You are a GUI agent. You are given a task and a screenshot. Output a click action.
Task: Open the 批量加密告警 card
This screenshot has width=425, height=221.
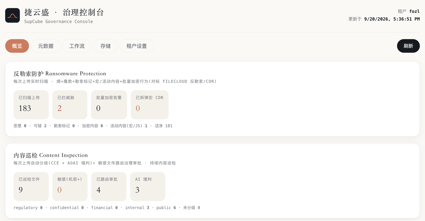click(x=109, y=105)
